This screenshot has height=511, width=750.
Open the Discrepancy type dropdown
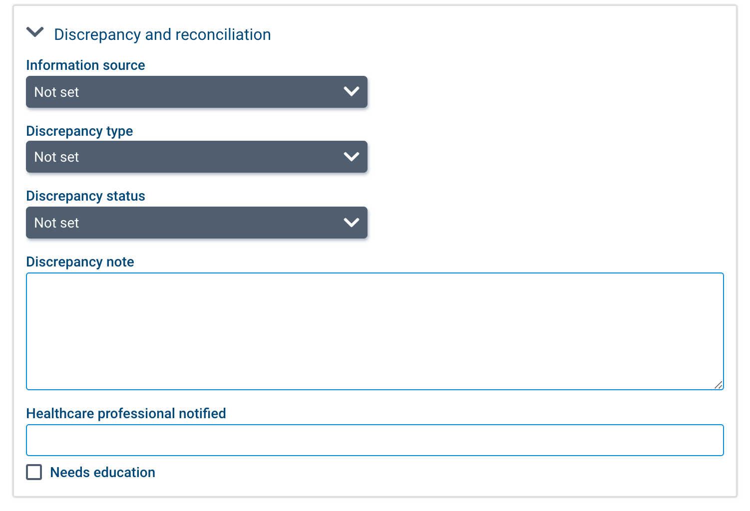click(x=196, y=157)
